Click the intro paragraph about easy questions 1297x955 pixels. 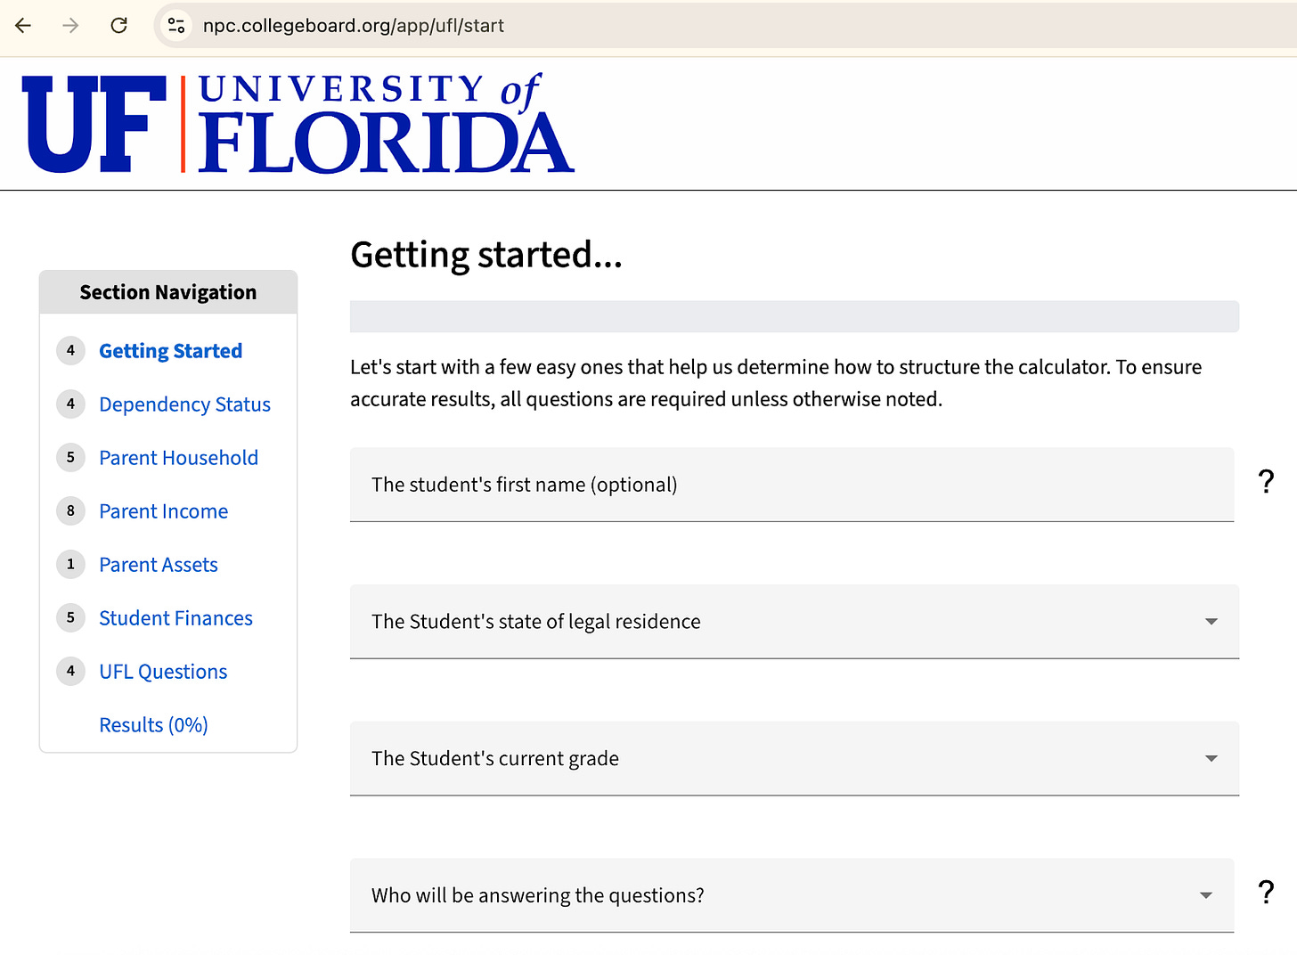point(776,383)
